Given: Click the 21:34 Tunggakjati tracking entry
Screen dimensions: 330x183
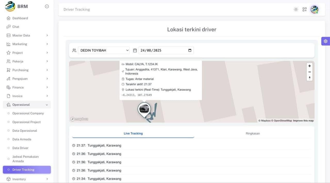Looking at the screenshot, I should [x=192, y=179].
